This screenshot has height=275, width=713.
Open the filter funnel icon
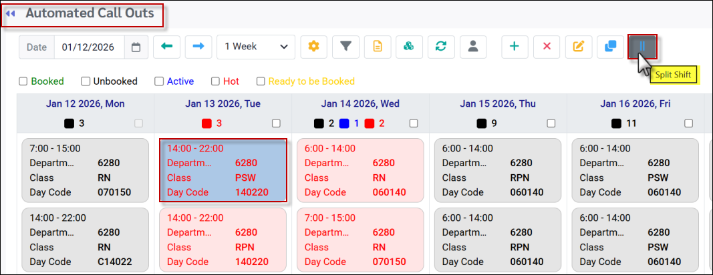click(x=345, y=47)
